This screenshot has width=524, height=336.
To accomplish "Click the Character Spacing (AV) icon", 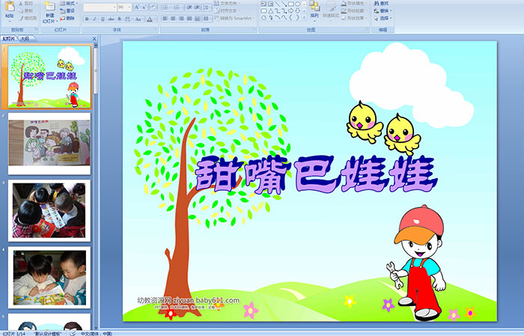I will pyautogui.click(x=128, y=19).
